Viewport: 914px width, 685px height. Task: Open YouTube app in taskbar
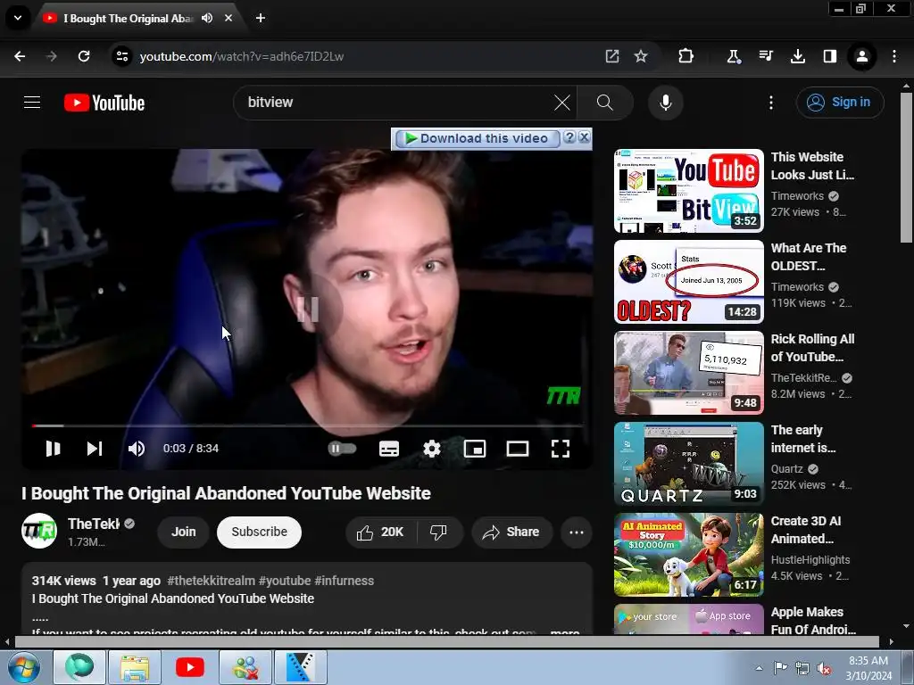click(189, 667)
